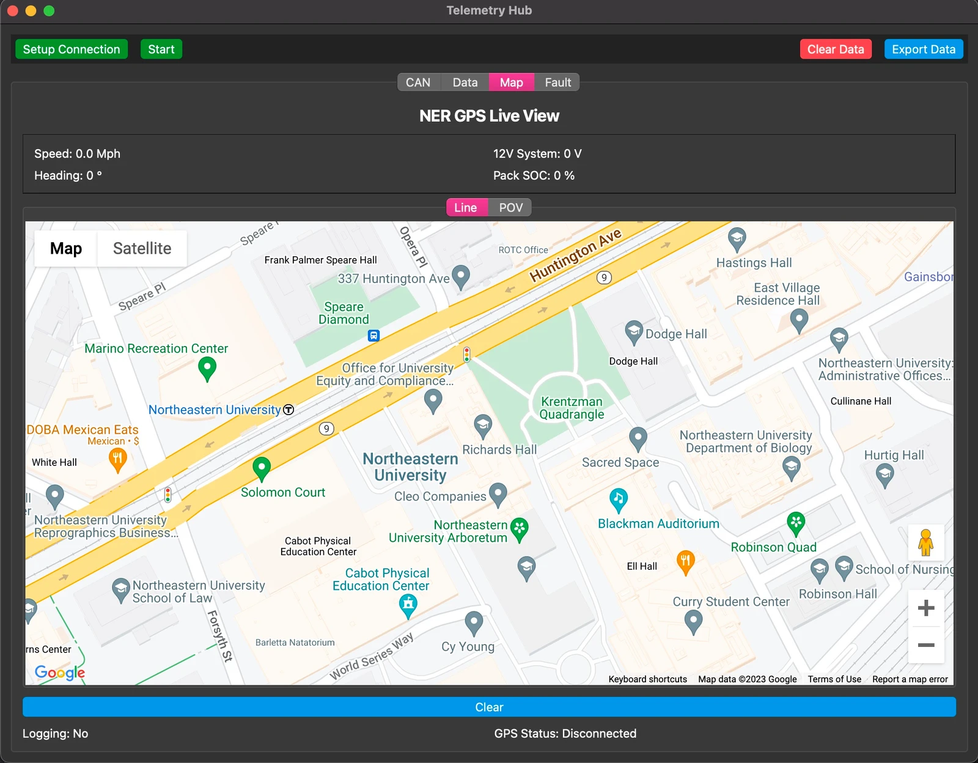
Task: Click the 12V System: 0 V readout
Action: pos(537,153)
